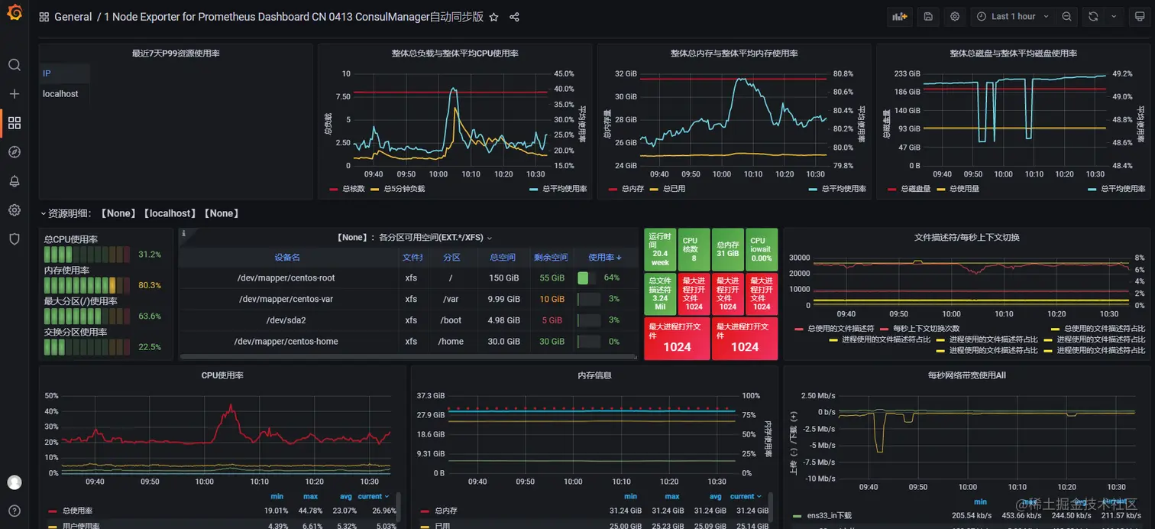Save the dashboard with disk icon

pos(927,16)
